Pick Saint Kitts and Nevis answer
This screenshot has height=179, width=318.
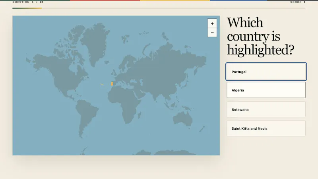266,128
